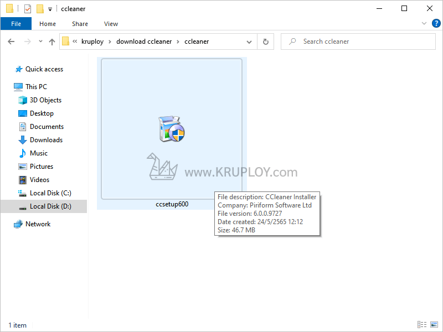
Task: Select the ccsetup600 installer icon
Action: [172, 129]
